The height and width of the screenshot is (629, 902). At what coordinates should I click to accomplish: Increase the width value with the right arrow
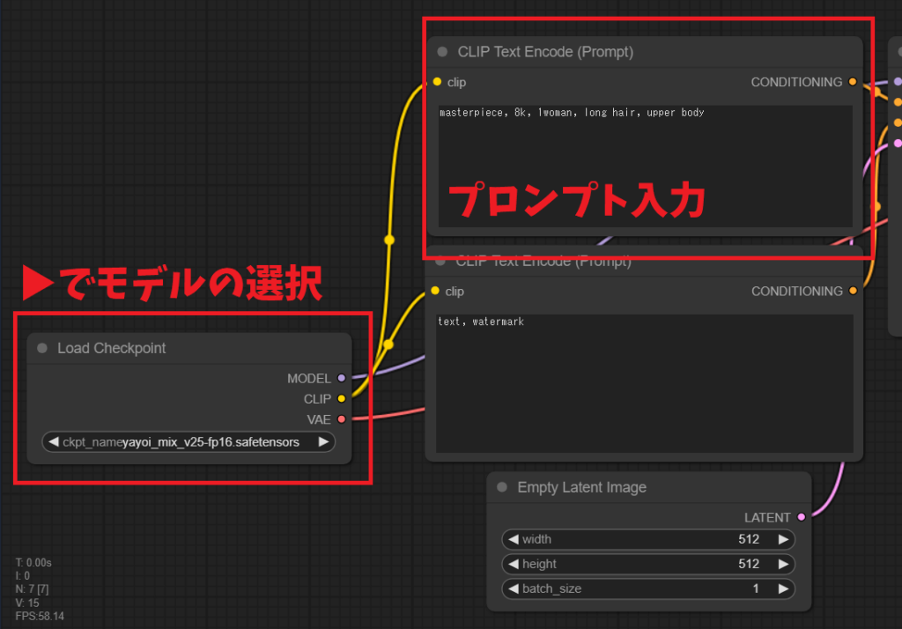783,539
